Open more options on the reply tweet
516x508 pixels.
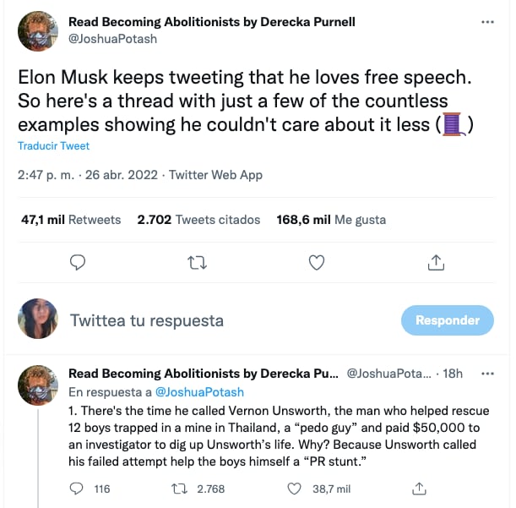(487, 373)
